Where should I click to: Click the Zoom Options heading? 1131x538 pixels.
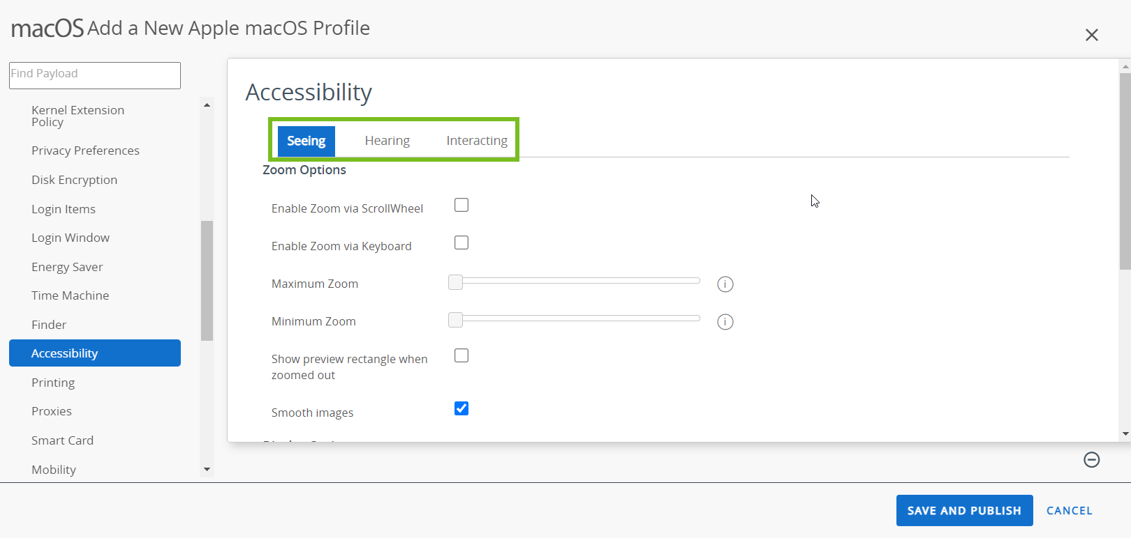click(x=304, y=170)
